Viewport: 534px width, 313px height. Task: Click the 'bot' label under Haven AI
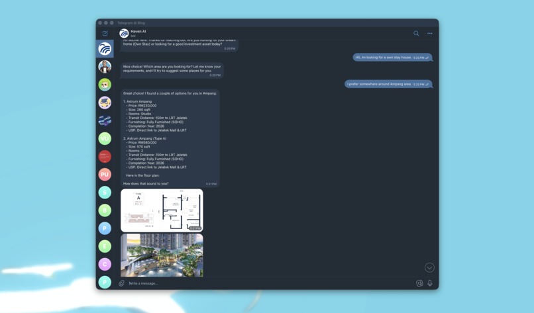[x=133, y=36]
